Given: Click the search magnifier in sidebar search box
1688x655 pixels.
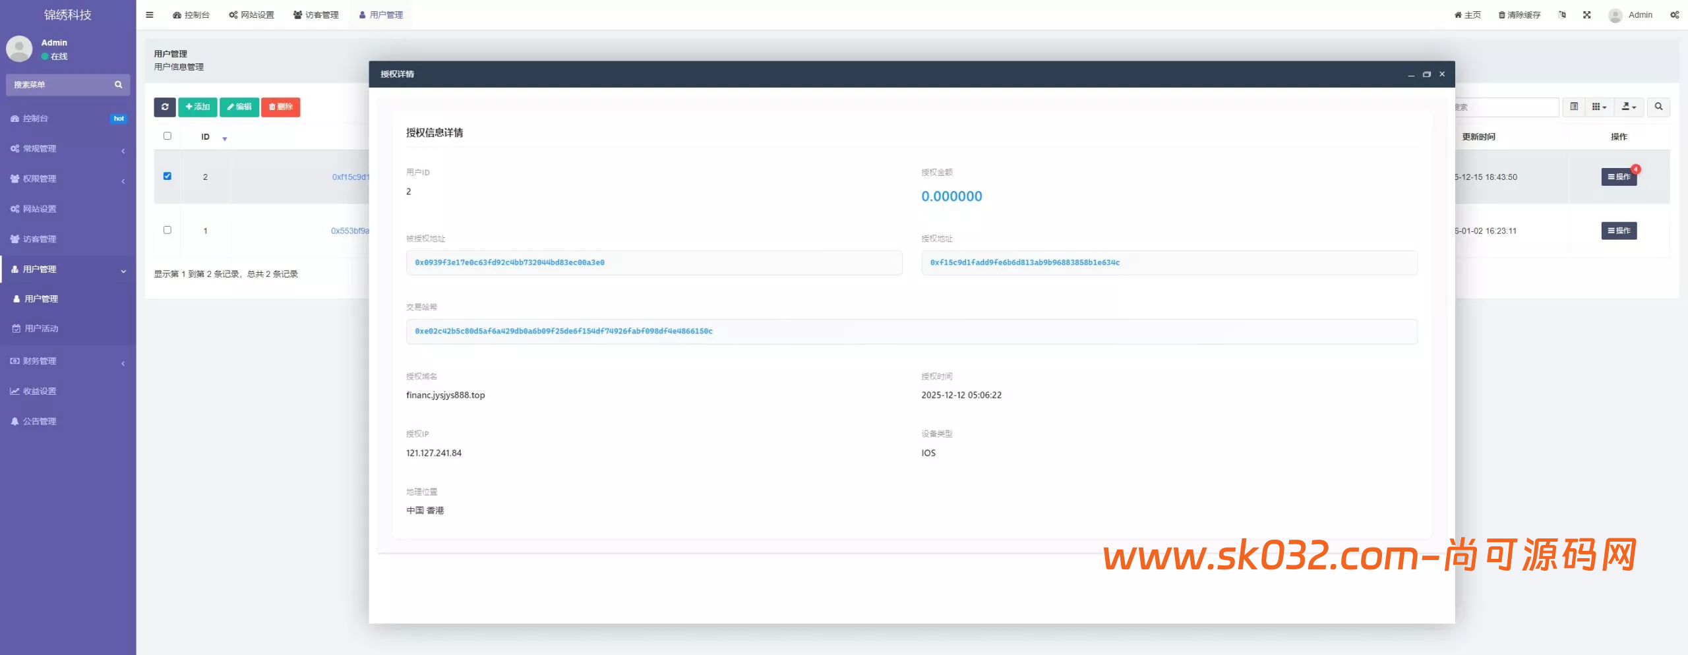Looking at the screenshot, I should (x=118, y=84).
